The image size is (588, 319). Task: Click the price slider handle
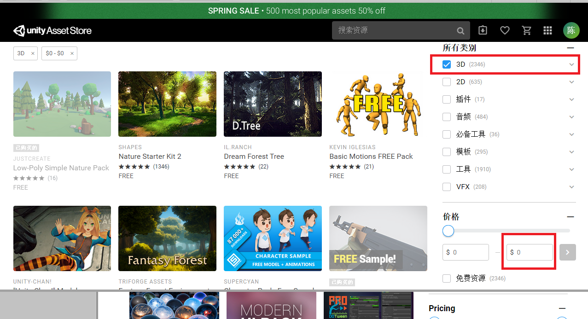[x=448, y=231]
